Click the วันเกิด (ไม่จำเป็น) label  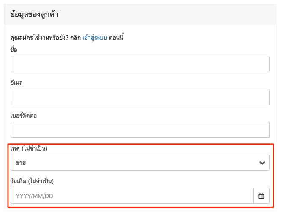pyautogui.click(x=32, y=181)
